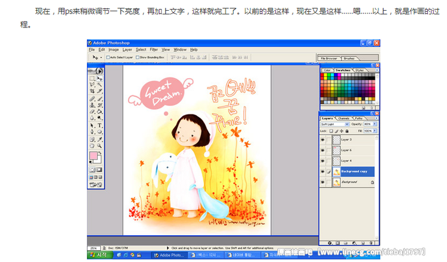Toggle lock transparent pixels checkbox
The image size is (447, 262).
click(x=331, y=131)
